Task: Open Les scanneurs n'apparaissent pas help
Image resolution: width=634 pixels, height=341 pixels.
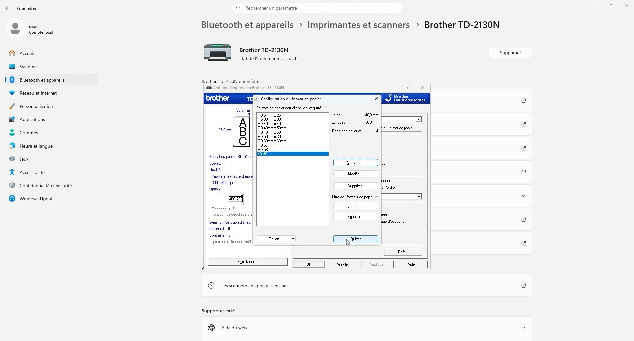Action: [x=367, y=286]
